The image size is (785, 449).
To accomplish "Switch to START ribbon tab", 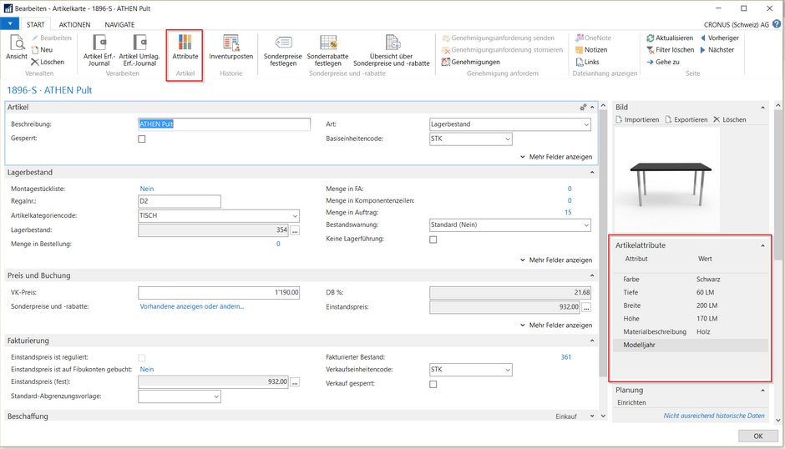I will coord(36,24).
